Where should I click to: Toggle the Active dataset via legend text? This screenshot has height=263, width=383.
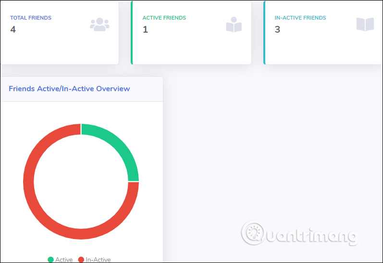(x=64, y=260)
